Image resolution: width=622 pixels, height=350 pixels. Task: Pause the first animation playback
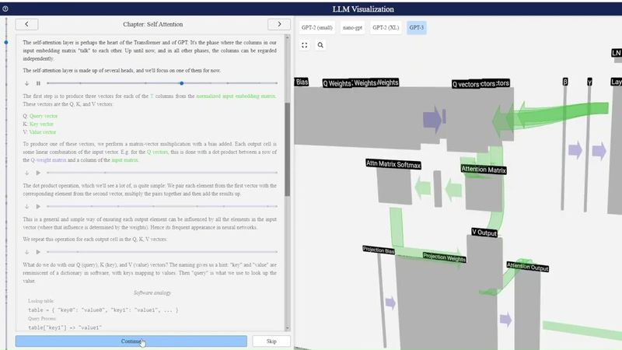pos(38,83)
